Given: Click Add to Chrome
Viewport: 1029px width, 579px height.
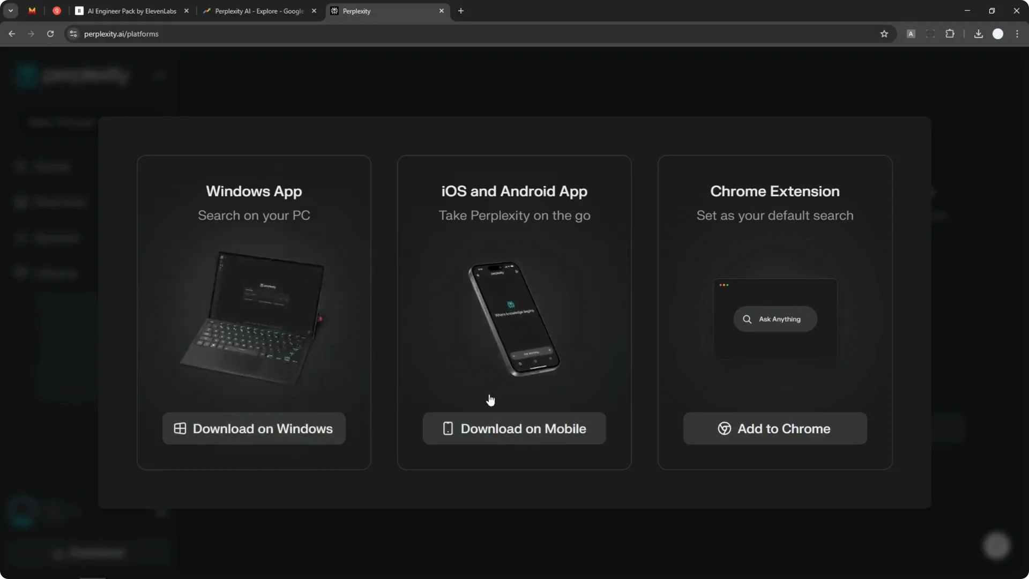Looking at the screenshot, I should (x=774, y=428).
